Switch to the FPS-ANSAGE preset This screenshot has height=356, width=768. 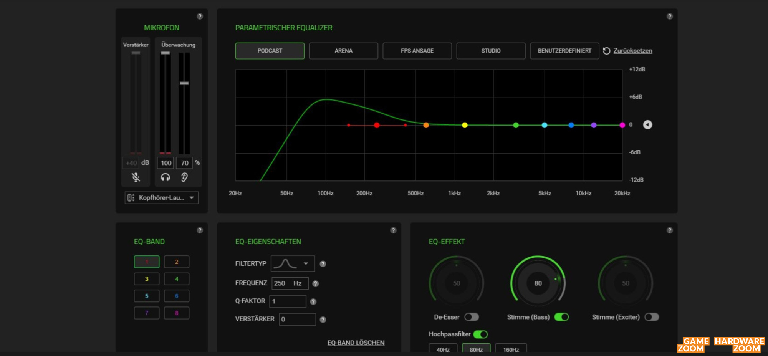tap(417, 51)
